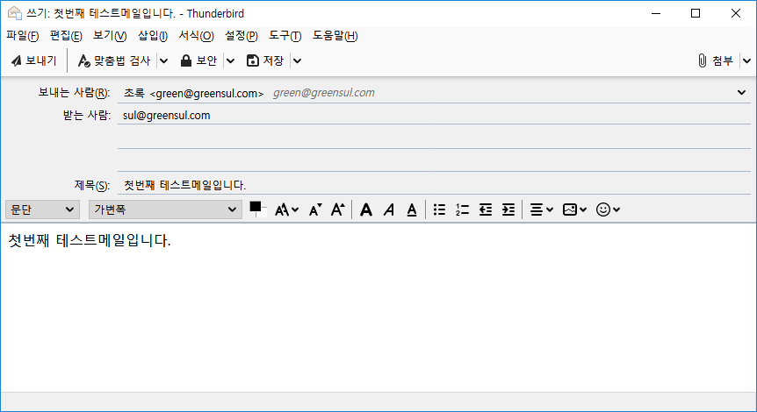Open the 보기 menu
Image resolution: width=757 pixels, height=412 pixels.
pyautogui.click(x=110, y=36)
